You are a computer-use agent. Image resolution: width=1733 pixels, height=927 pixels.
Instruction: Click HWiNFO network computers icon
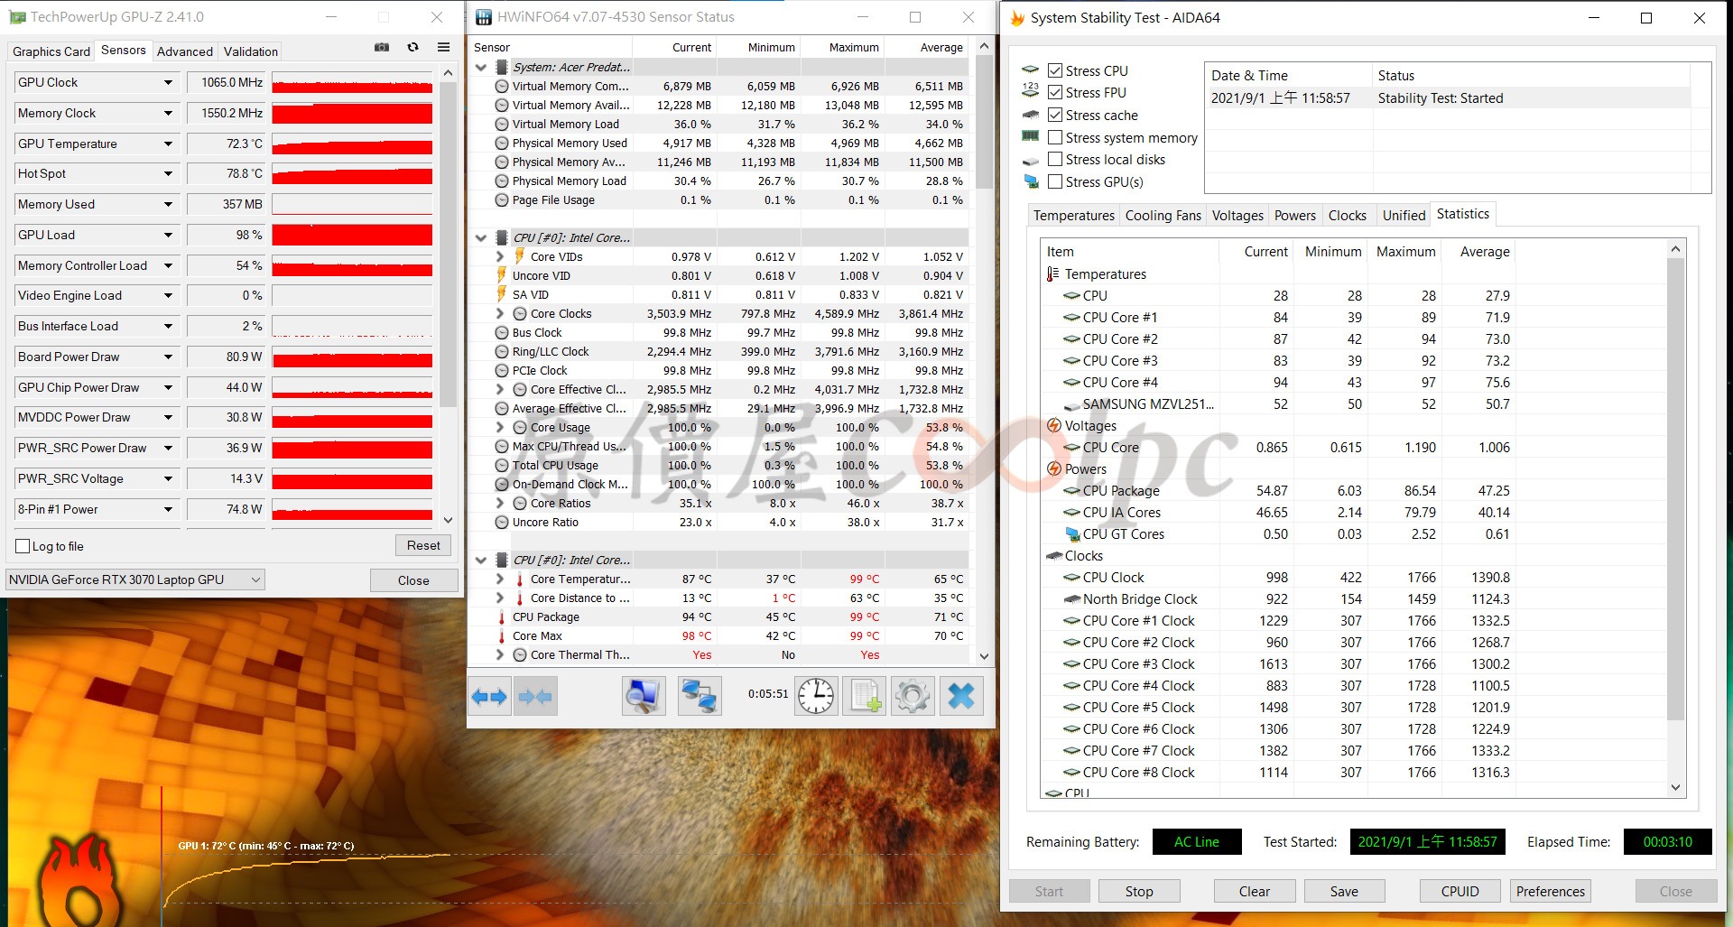point(700,696)
